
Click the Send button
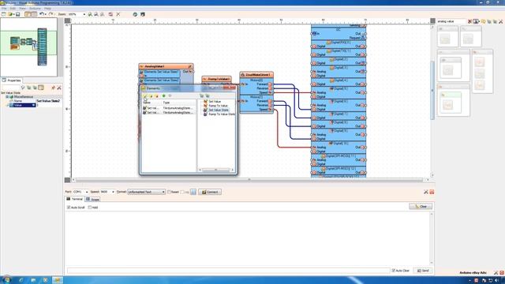pyautogui.click(x=423, y=271)
